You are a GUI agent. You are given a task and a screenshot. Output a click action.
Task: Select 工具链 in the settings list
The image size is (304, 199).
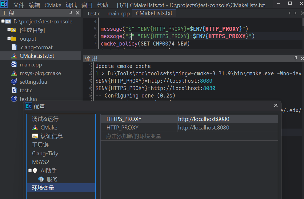(40, 145)
